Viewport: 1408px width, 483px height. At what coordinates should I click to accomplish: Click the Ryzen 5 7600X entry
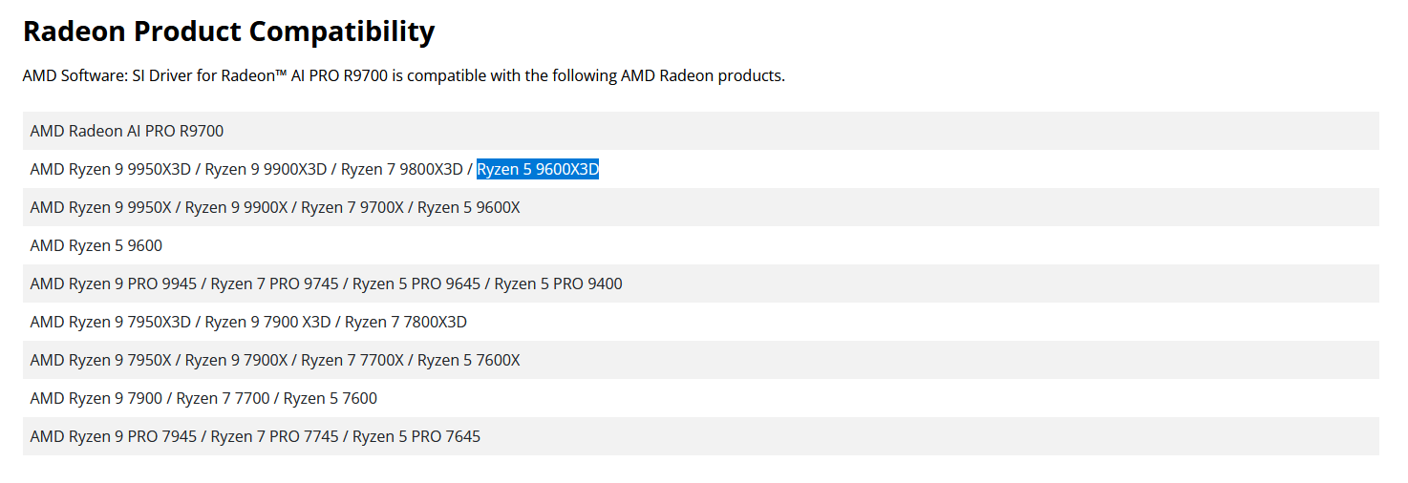[468, 361]
